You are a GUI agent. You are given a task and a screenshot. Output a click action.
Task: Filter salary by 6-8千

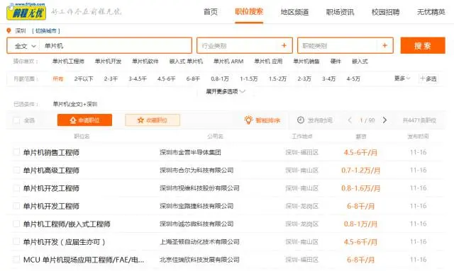pyautogui.click(x=193, y=79)
